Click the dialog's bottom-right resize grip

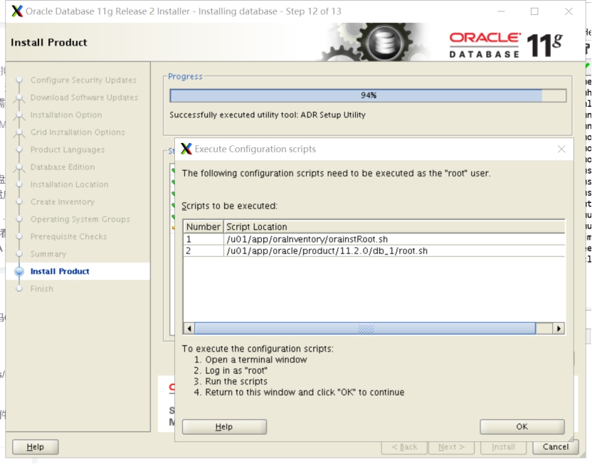click(571, 438)
